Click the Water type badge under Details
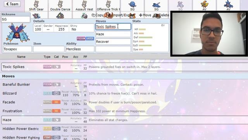 (90, 38)
